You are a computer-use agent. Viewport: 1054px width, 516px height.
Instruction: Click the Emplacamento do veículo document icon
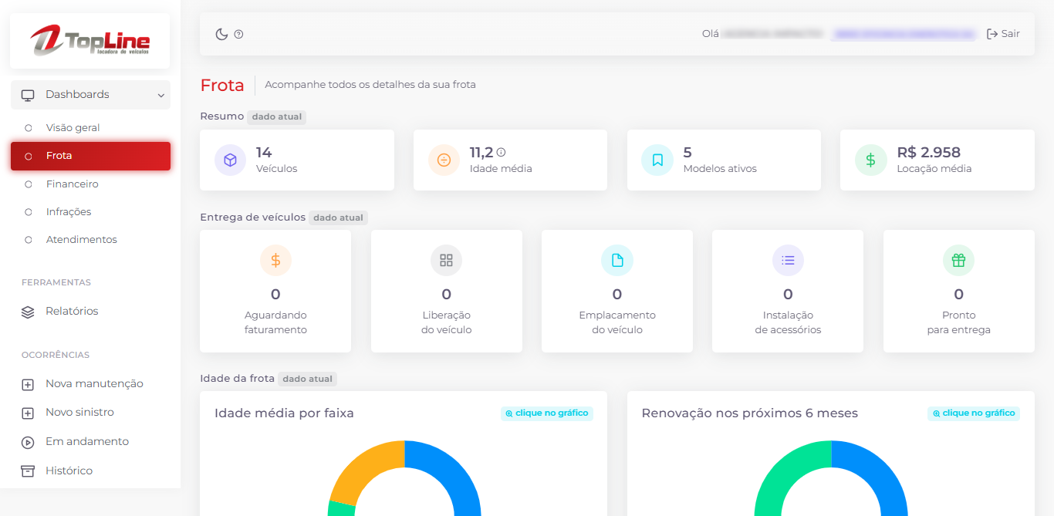[617, 261]
